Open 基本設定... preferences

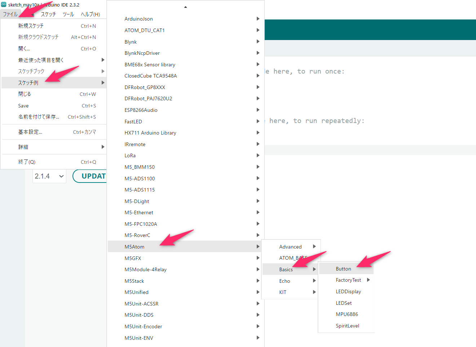[54, 132]
